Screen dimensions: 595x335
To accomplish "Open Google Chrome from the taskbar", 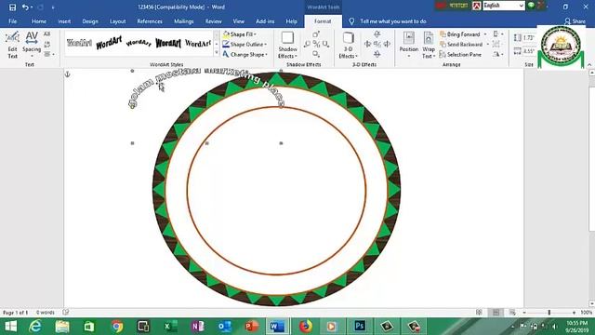I will click(x=117, y=327).
